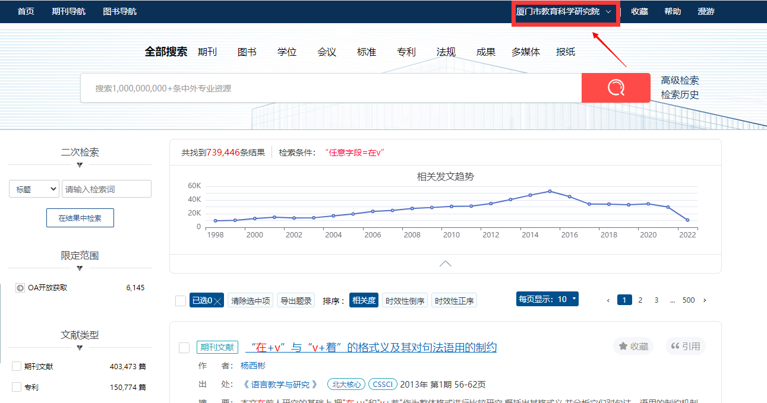Viewport: 767px width, 403px height.
Task: Open the 标题 field dropdown
Action: pyautogui.click(x=34, y=189)
